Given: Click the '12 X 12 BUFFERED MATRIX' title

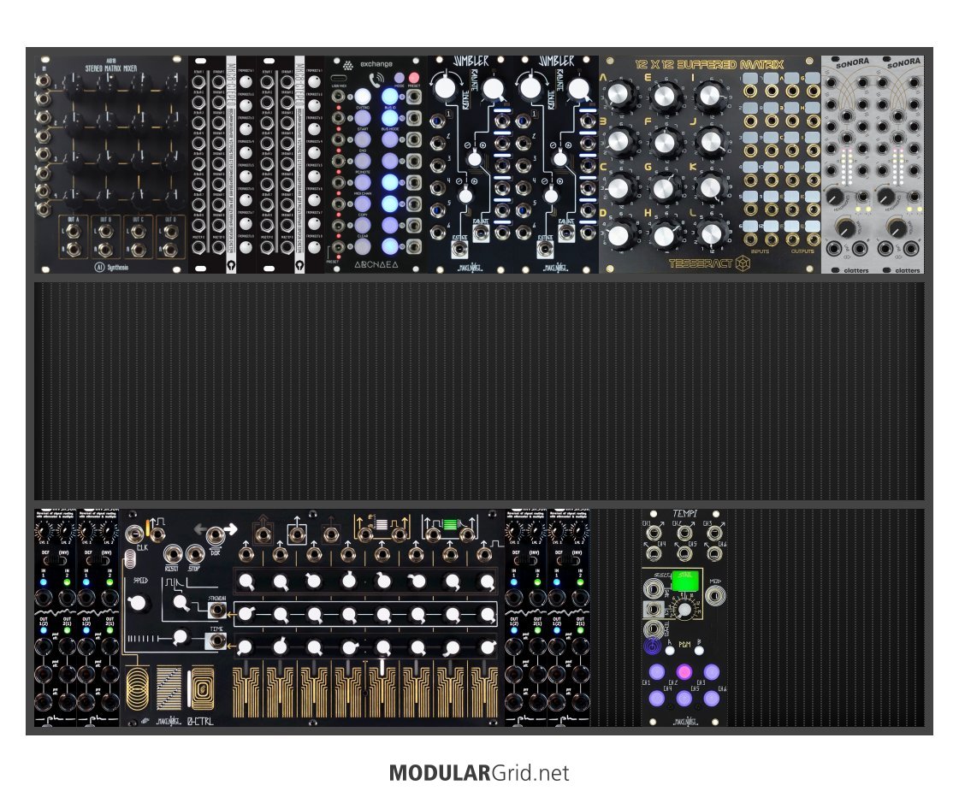Looking at the screenshot, I should pyautogui.click(x=709, y=64).
